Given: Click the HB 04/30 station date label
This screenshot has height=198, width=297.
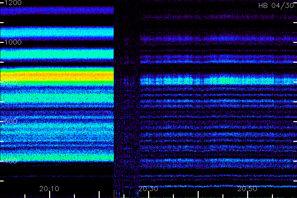Looking at the screenshot, I should (x=276, y=6).
